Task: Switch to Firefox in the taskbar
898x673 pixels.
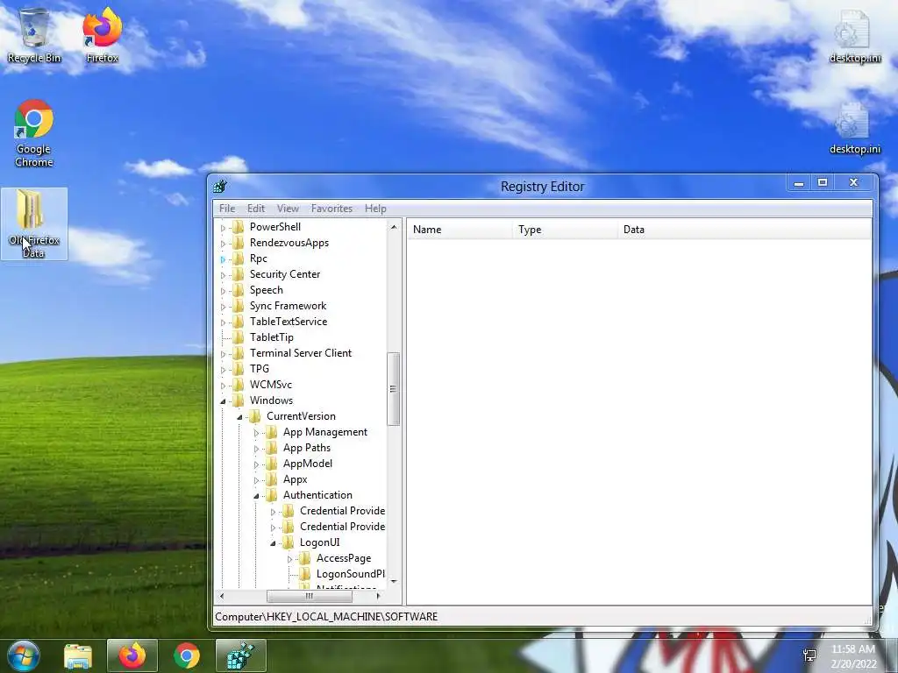Action: 132,655
